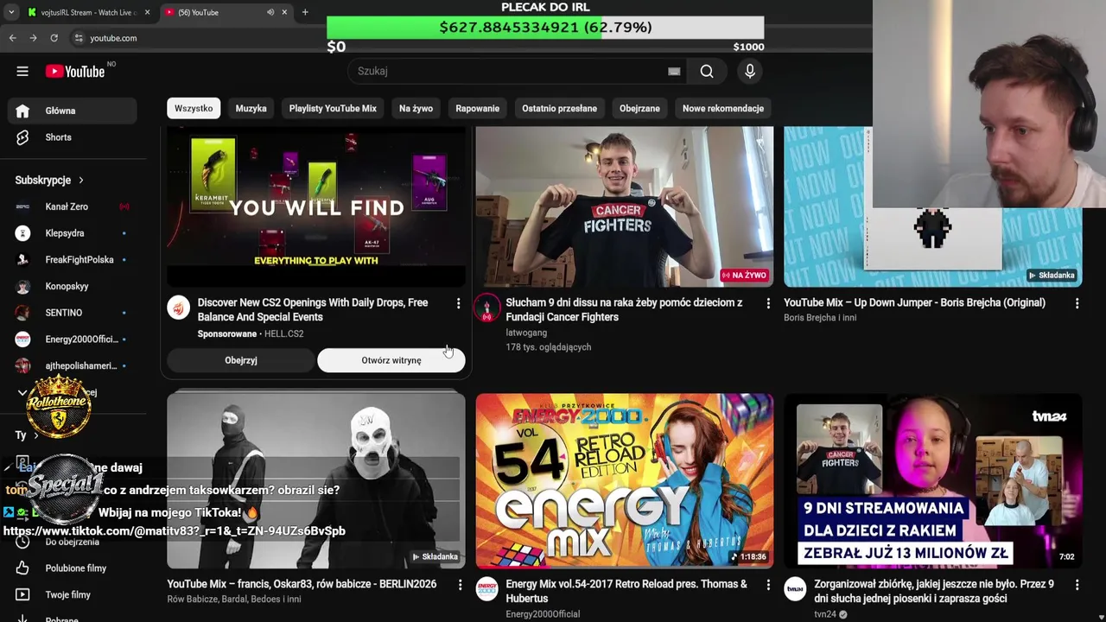Open a new browser tab

pos(305,12)
